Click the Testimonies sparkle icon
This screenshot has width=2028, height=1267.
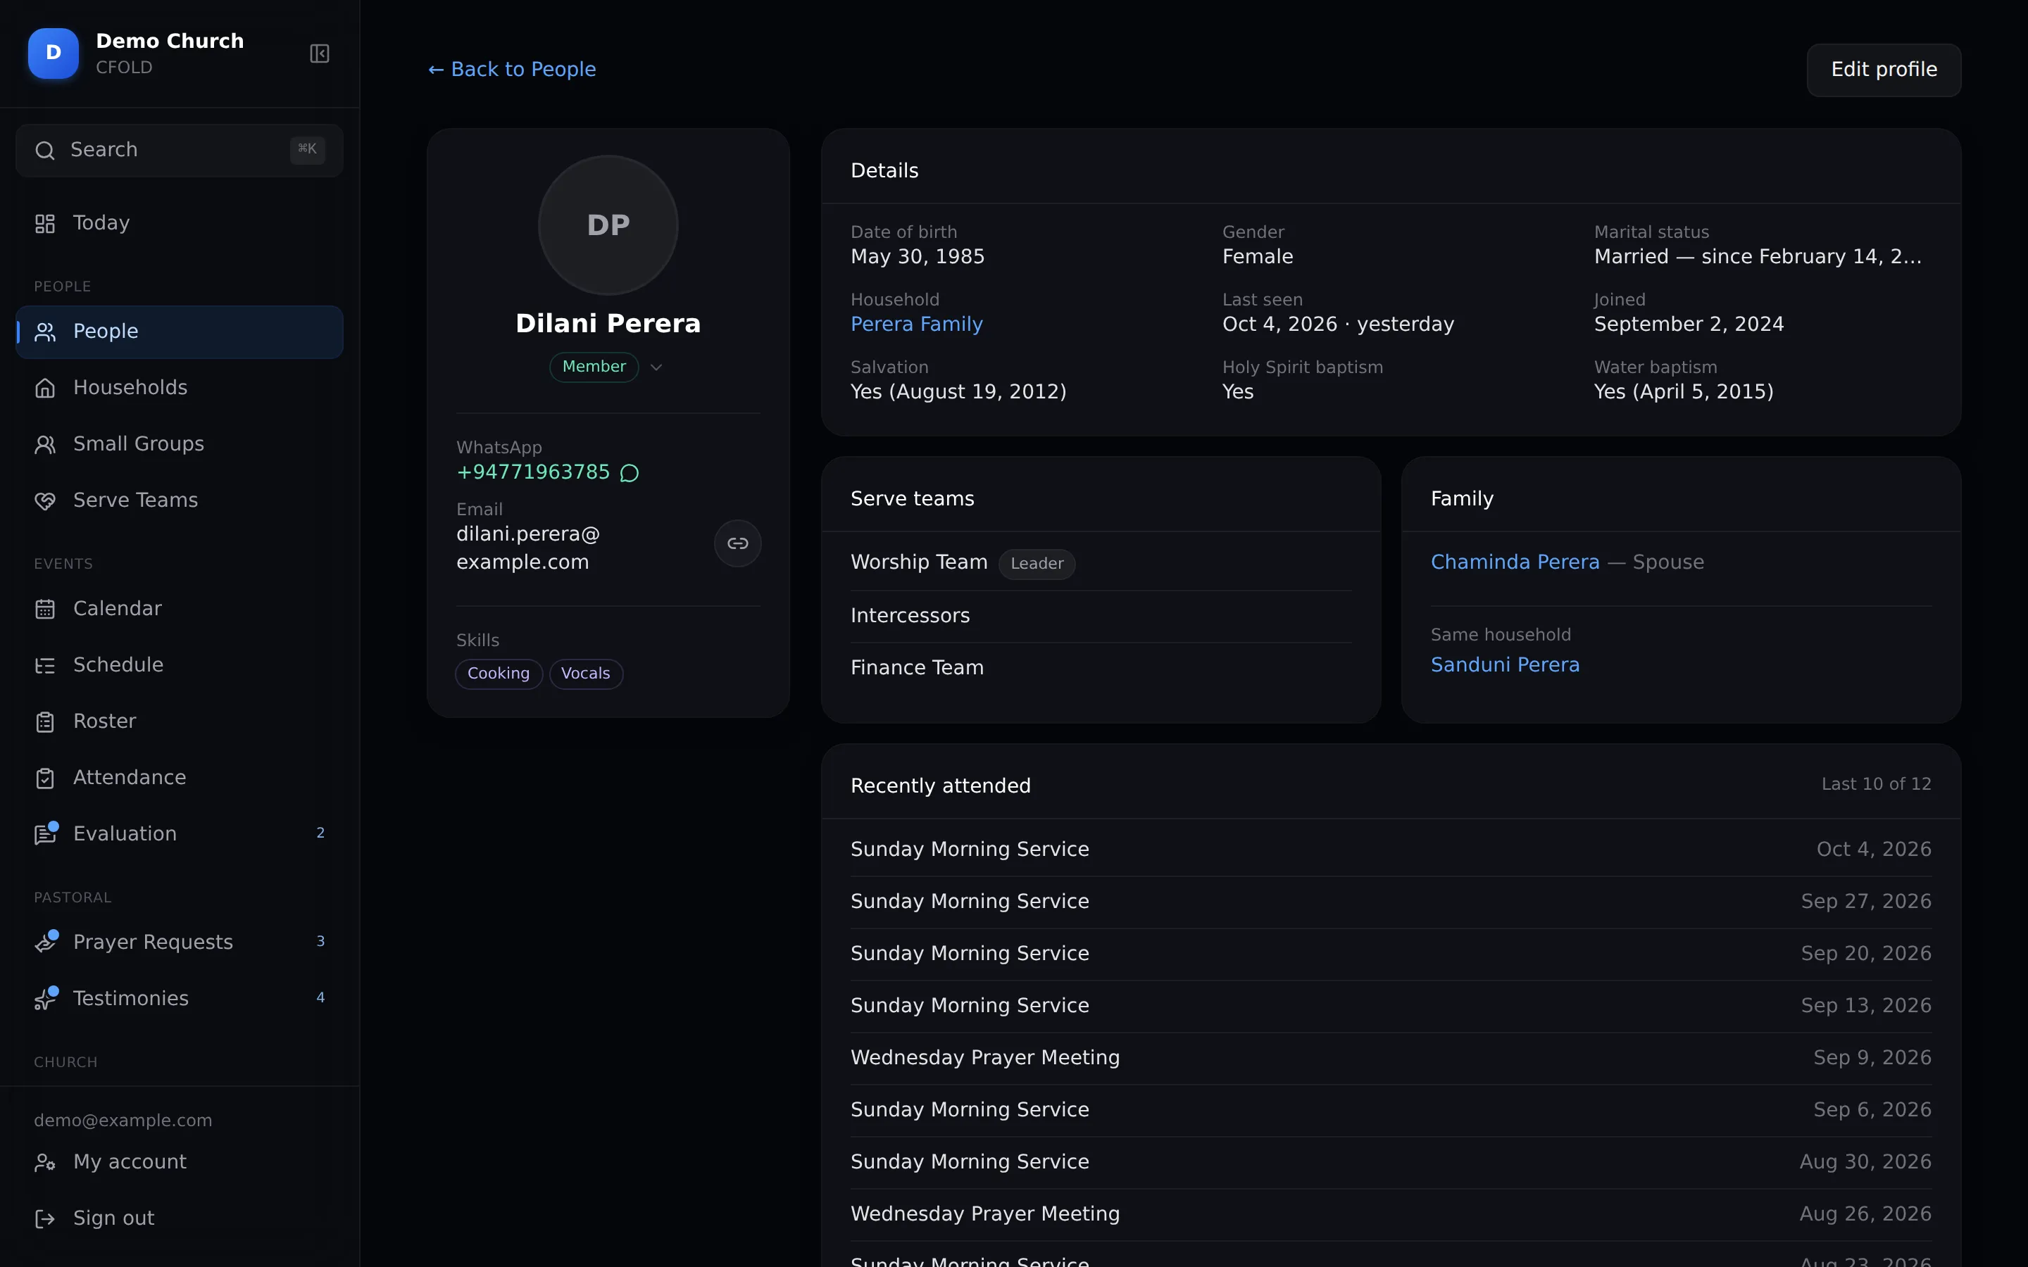(46, 998)
